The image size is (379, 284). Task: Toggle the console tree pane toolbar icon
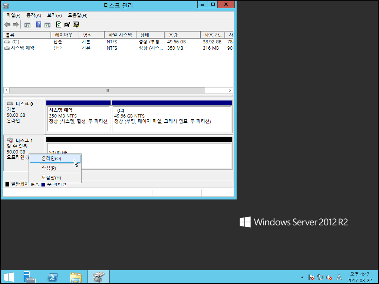click(27, 24)
